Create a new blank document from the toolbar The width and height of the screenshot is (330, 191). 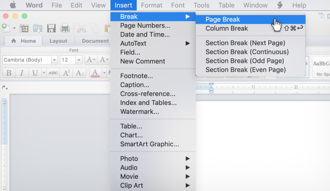pyautogui.click(x=6, y=28)
